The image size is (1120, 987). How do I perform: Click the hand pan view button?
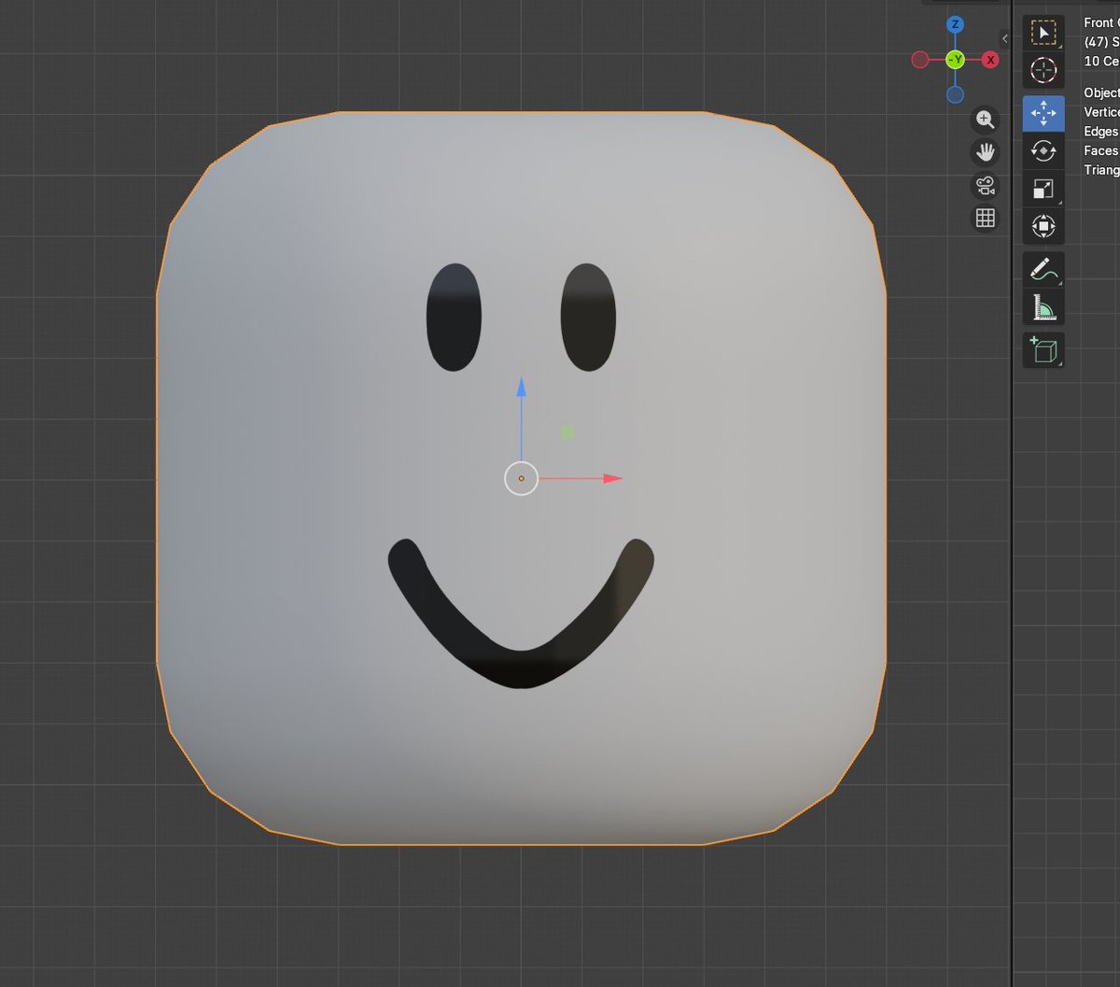[985, 152]
